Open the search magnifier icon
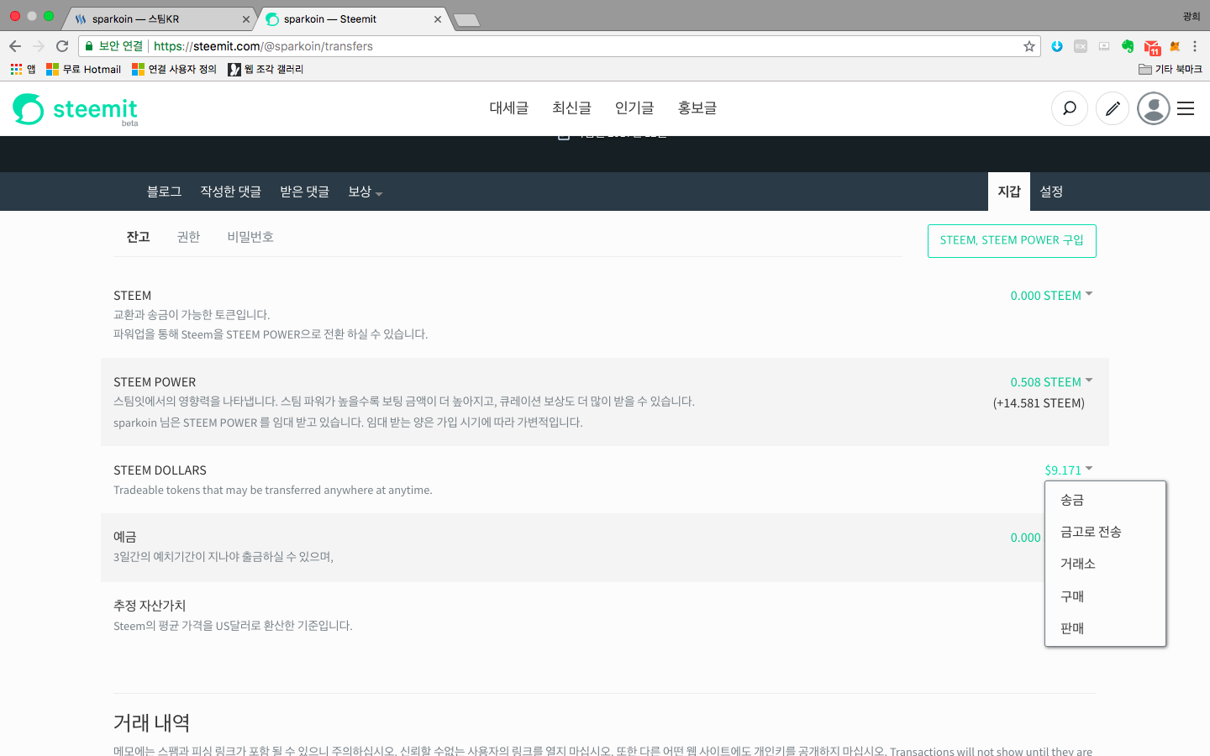This screenshot has height=756, width=1210. pos(1070,108)
